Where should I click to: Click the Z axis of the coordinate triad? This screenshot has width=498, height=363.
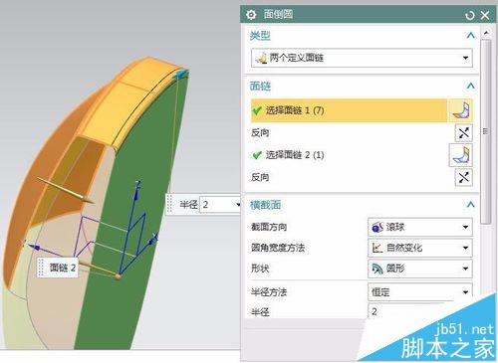[x=136, y=191]
